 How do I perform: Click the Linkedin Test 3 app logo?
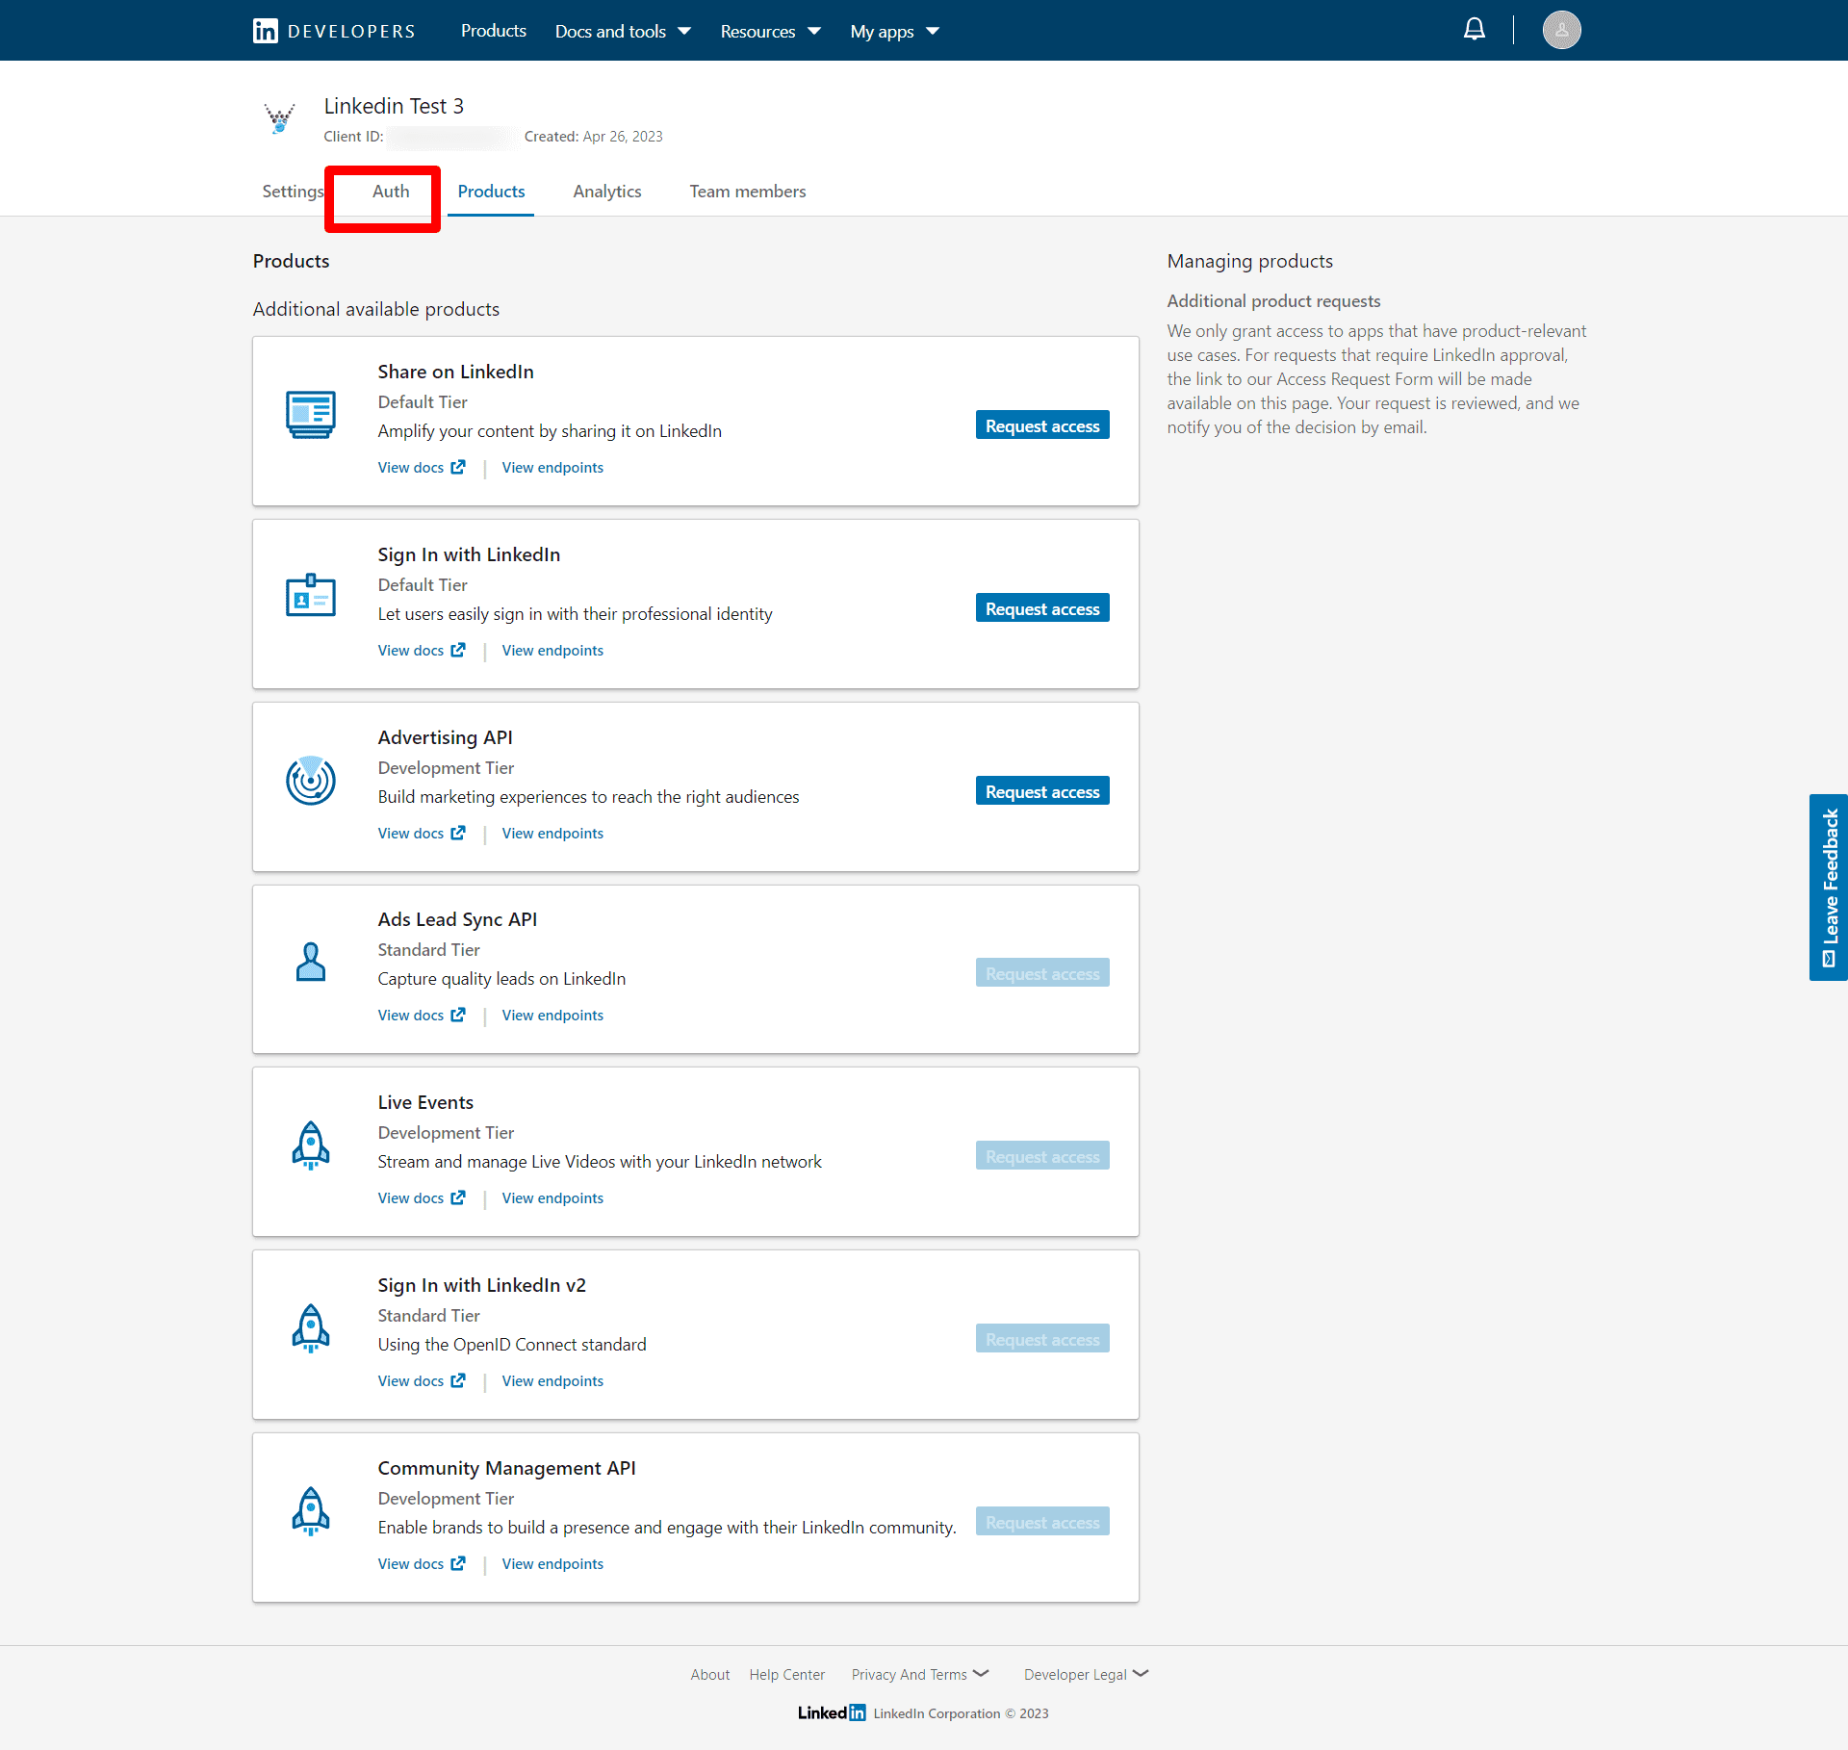point(280,118)
